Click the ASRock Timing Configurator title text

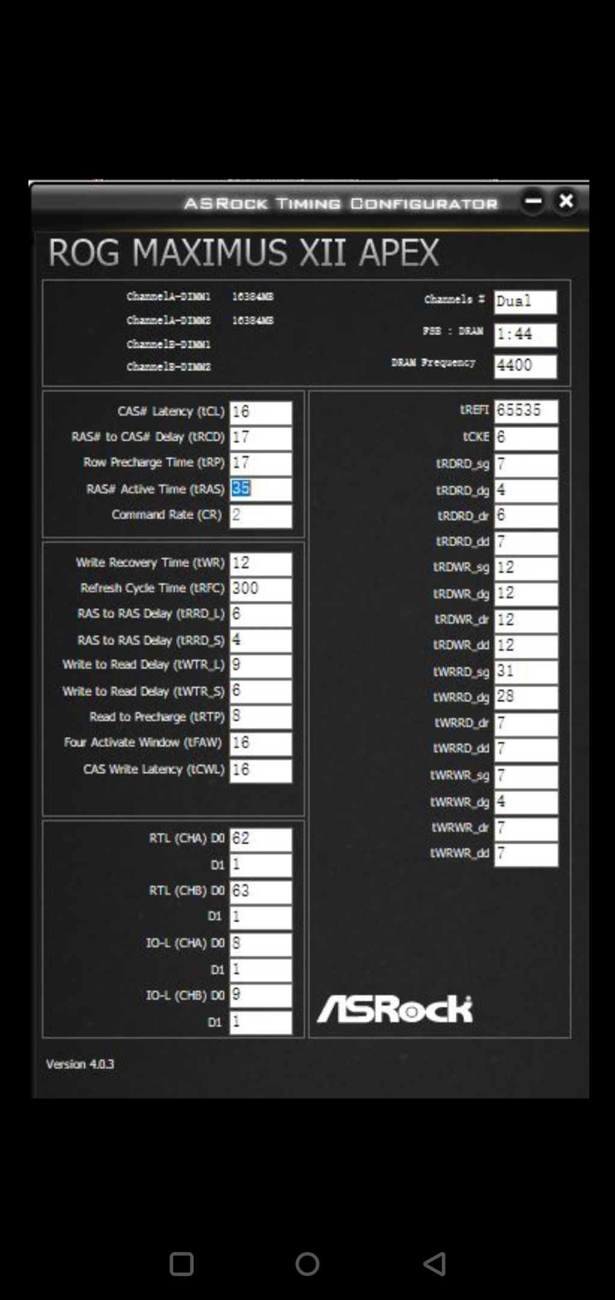click(x=341, y=203)
